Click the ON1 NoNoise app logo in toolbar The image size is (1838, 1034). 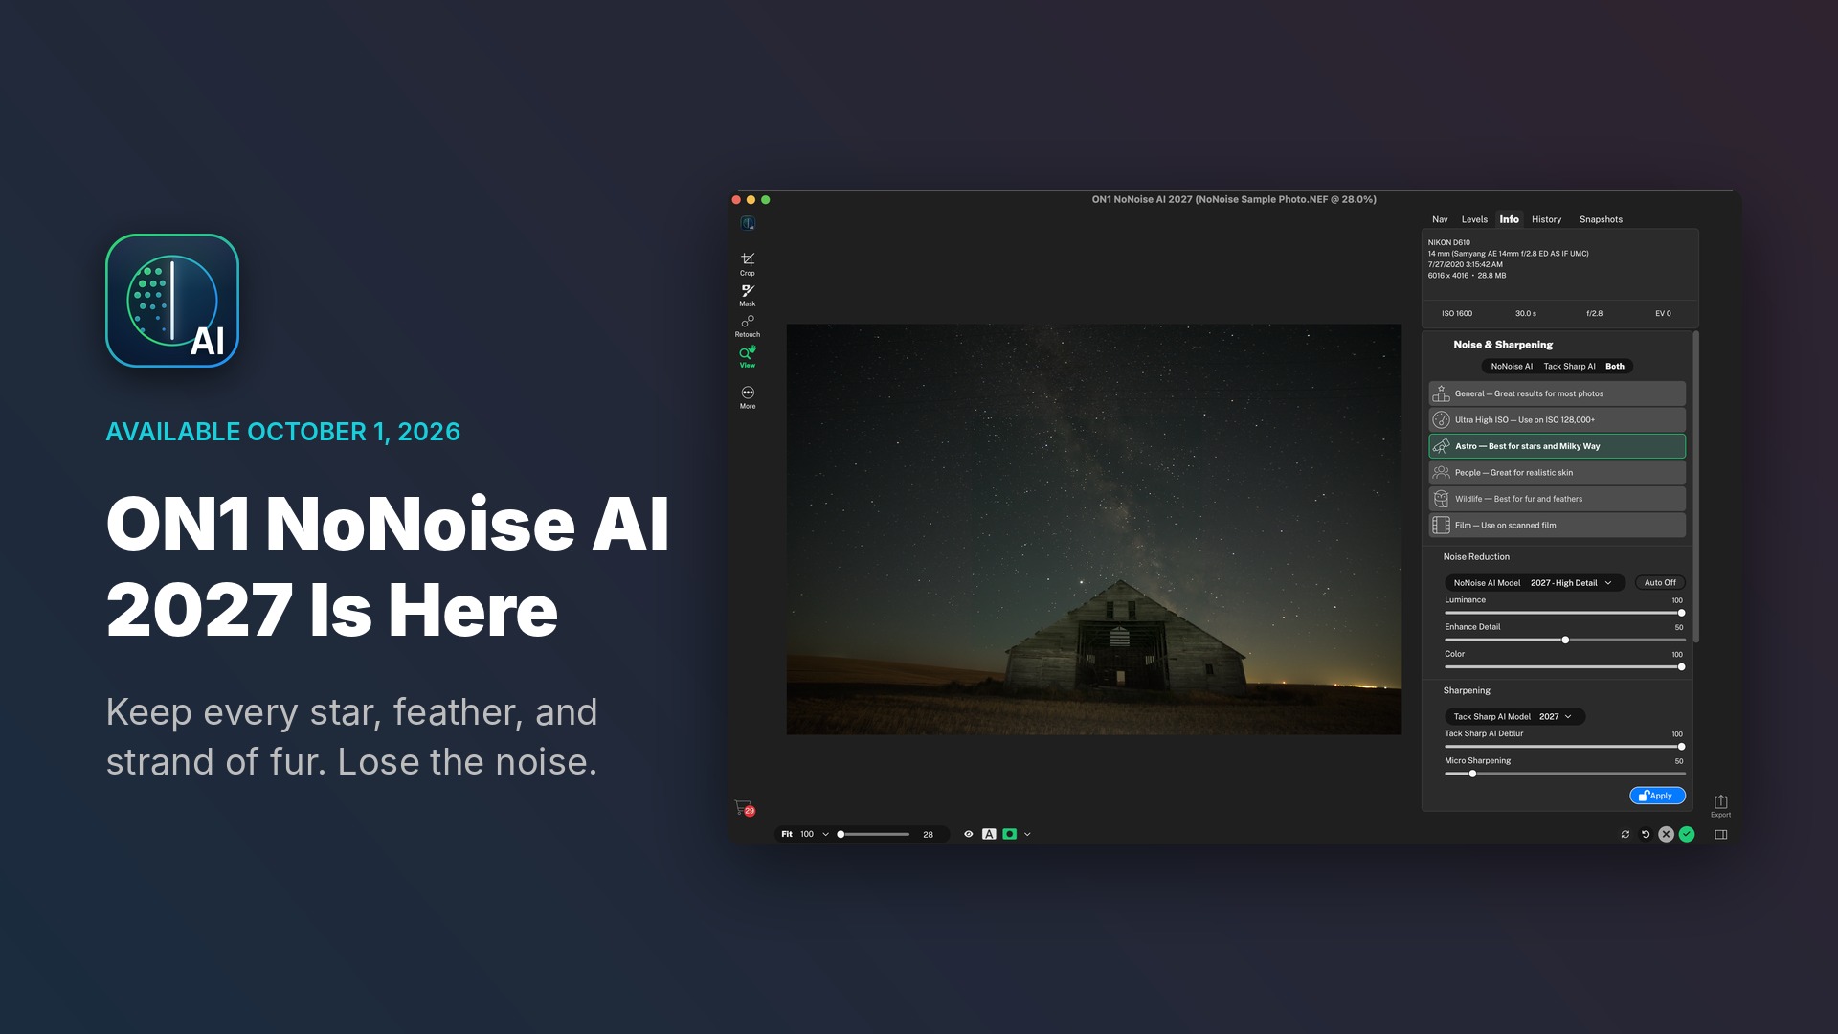coord(748,223)
